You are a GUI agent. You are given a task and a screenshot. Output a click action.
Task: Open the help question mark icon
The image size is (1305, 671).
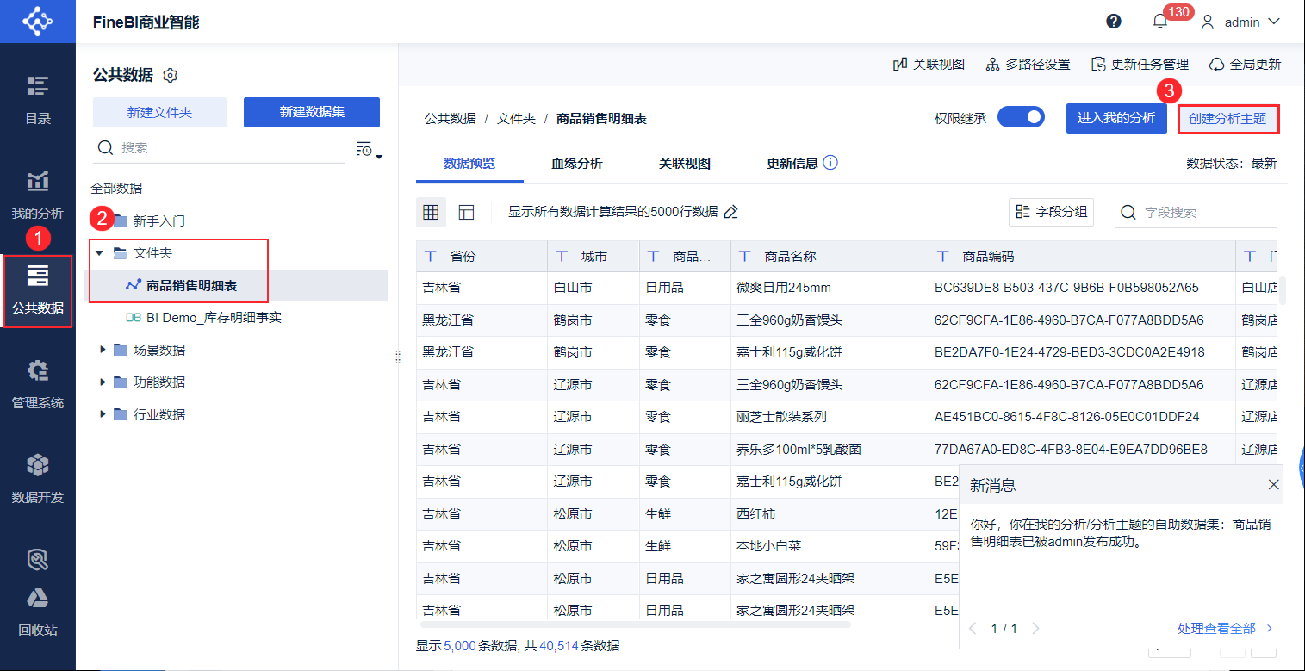click(x=1114, y=22)
